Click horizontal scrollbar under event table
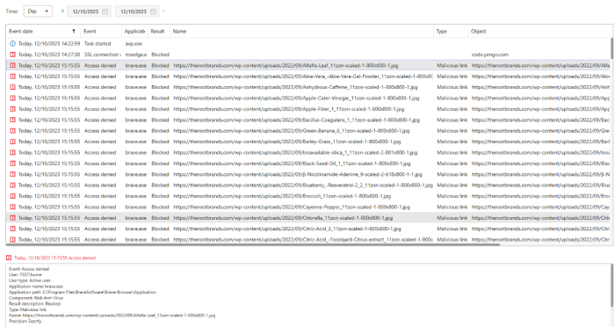Viewport: 615px width, 327px height. 253,244
